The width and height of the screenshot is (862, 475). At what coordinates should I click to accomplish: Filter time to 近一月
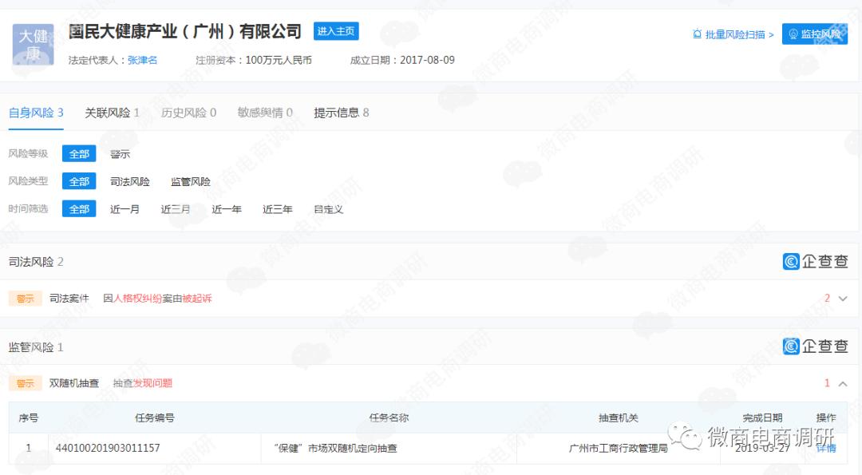pyautogui.click(x=125, y=209)
